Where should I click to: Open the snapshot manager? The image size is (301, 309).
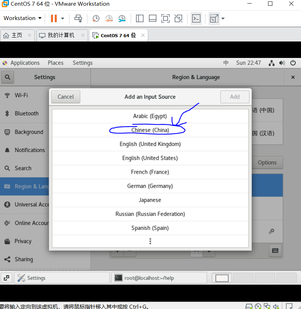click(x=122, y=19)
